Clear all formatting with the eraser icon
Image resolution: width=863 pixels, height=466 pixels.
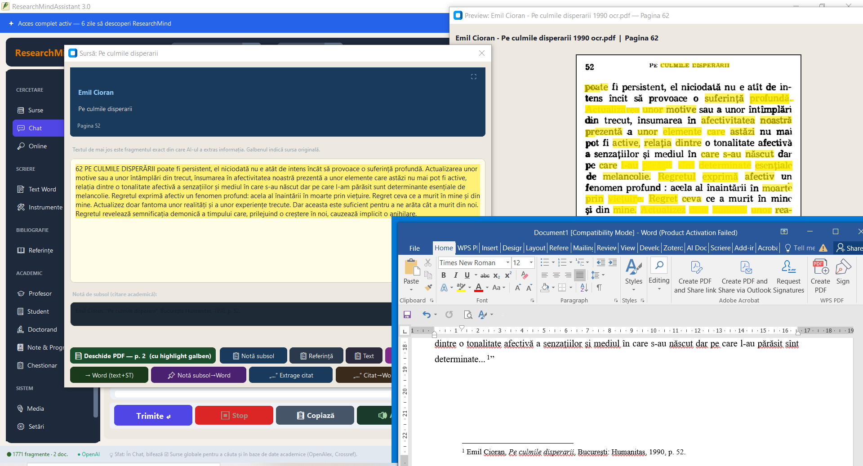coord(524,275)
